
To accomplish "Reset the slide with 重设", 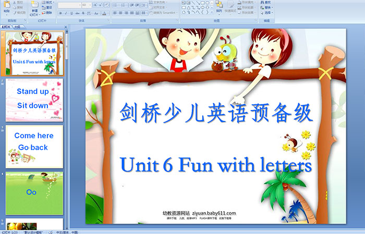I will pyautogui.click(x=47, y=7).
